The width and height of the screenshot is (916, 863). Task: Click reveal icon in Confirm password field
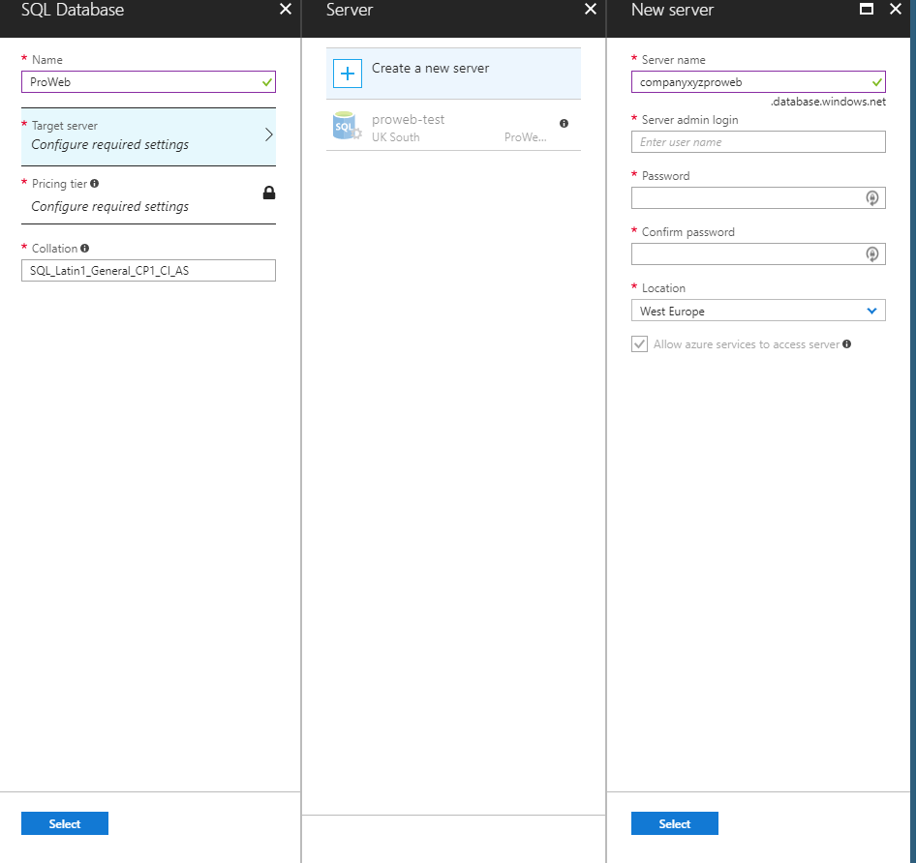(x=871, y=254)
